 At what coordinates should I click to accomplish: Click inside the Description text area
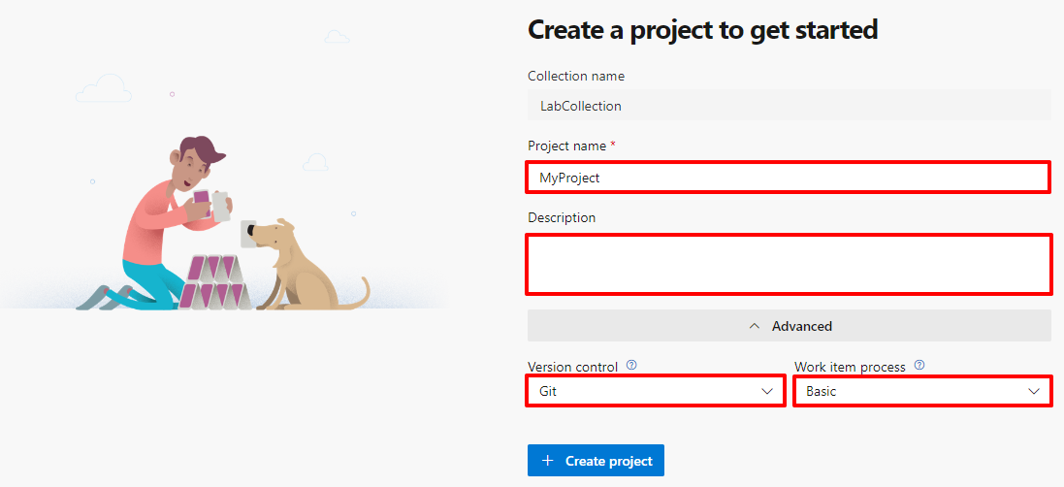[x=788, y=263]
